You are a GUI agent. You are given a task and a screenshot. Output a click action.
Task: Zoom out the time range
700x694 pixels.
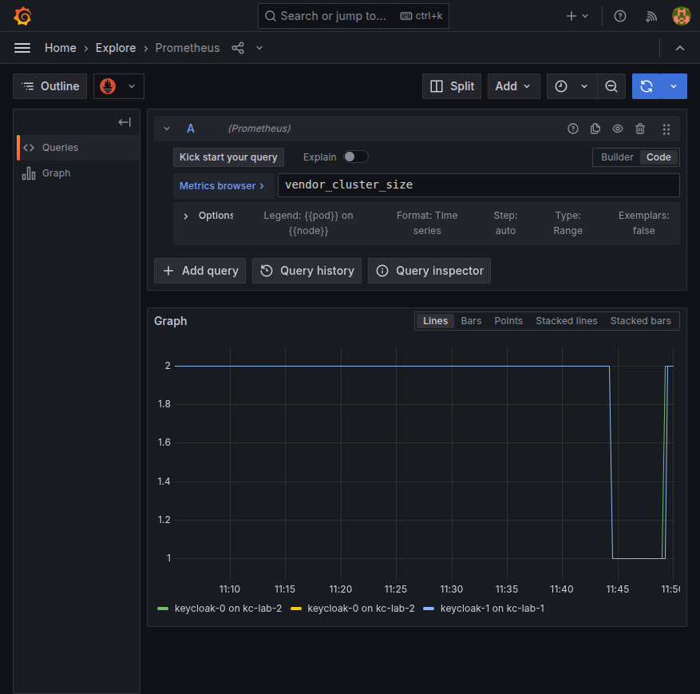click(611, 86)
